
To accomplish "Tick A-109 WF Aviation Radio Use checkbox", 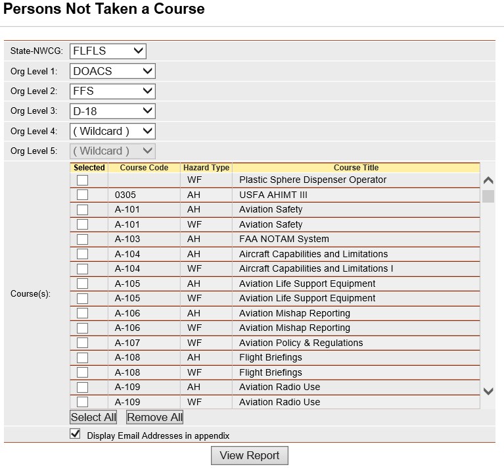I will click(82, 402).
